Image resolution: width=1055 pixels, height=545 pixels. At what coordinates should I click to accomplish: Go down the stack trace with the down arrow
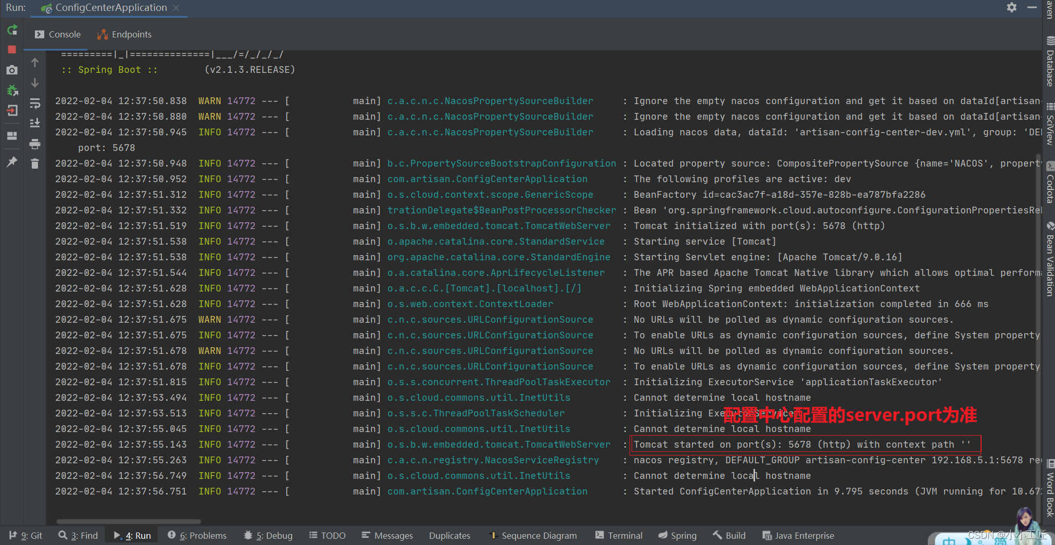pos(35,83)
